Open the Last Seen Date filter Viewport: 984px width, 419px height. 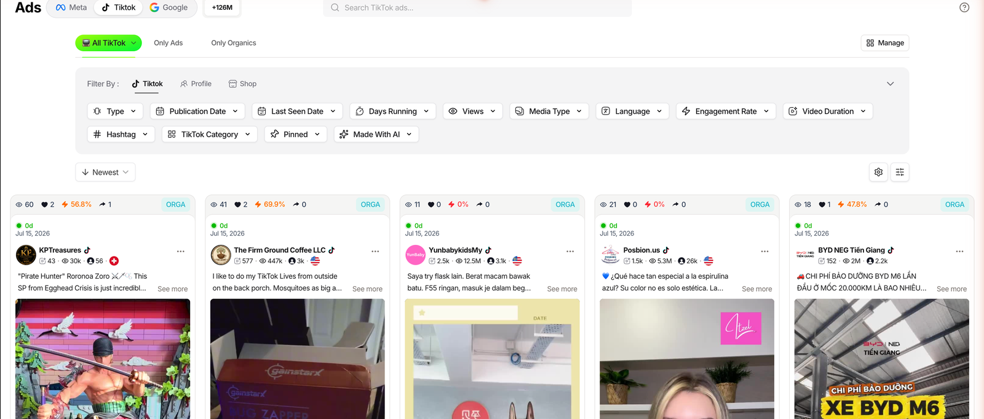pos(297,111)
